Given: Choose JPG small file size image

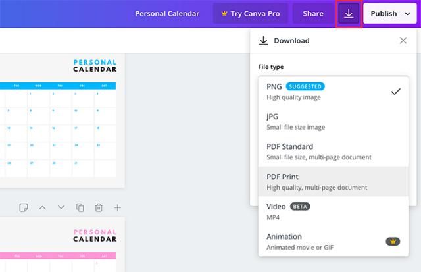Looking at the screenshot, I should click(x=334, y=121).
